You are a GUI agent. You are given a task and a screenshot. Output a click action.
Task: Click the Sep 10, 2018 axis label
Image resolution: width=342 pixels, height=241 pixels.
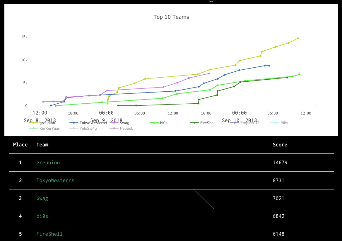pyautogui.click(x=239, y=120)
